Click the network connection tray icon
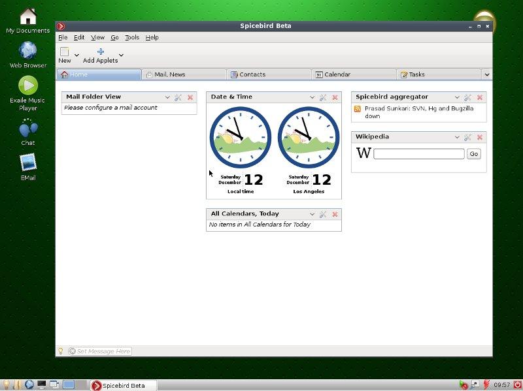Screen dimensions: 523x391 pyautogui.click(x=475, y=385)
